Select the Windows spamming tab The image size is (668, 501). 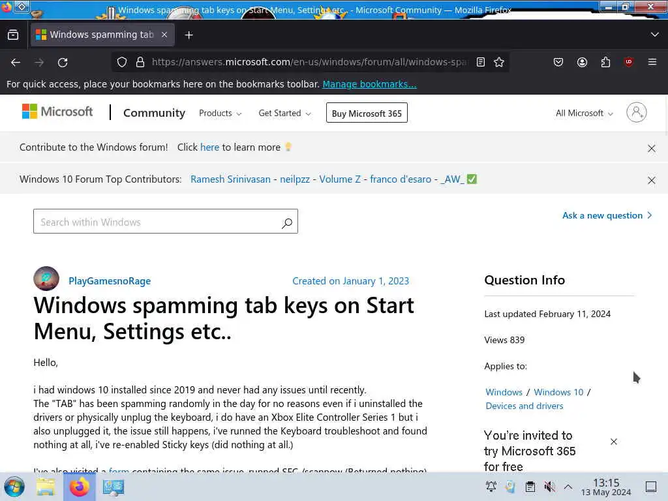(x=102, y=35)
